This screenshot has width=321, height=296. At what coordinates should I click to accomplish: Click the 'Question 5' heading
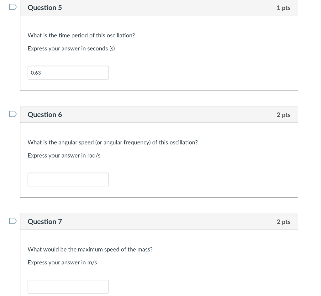pyautogui.click(x=45, y=8)
